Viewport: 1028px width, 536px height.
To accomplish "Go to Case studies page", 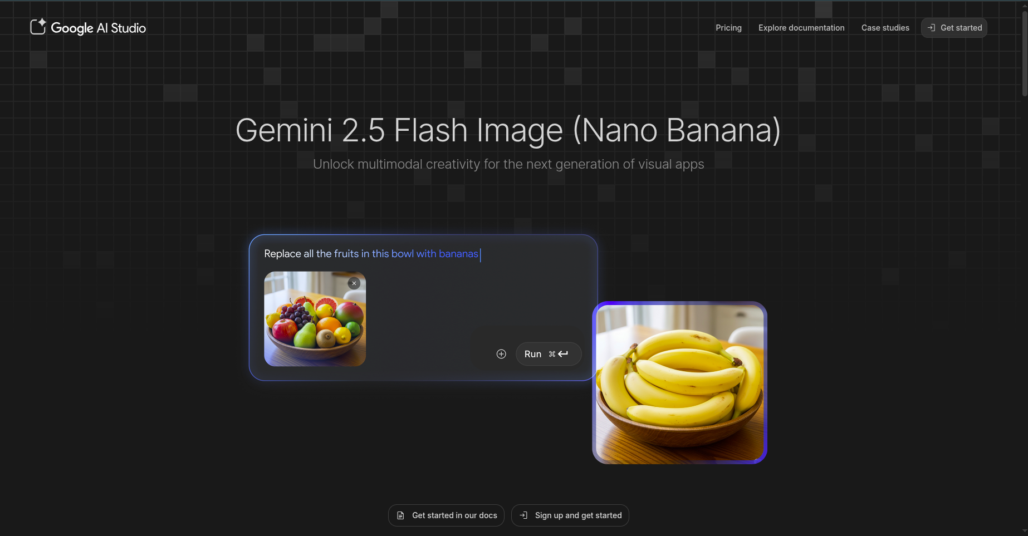I will (x=885, y=28).
